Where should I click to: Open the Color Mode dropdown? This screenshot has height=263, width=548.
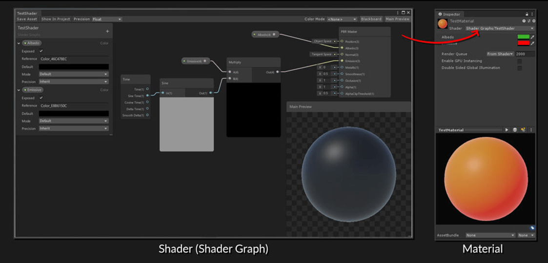(x=342, y=19)
